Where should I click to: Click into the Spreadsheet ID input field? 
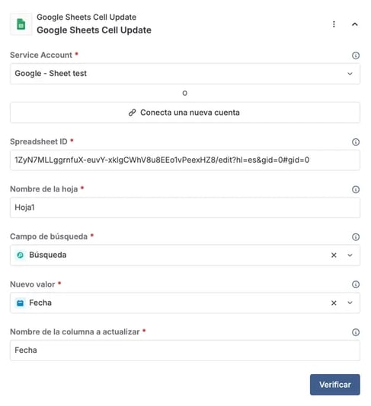pos(185,160)
